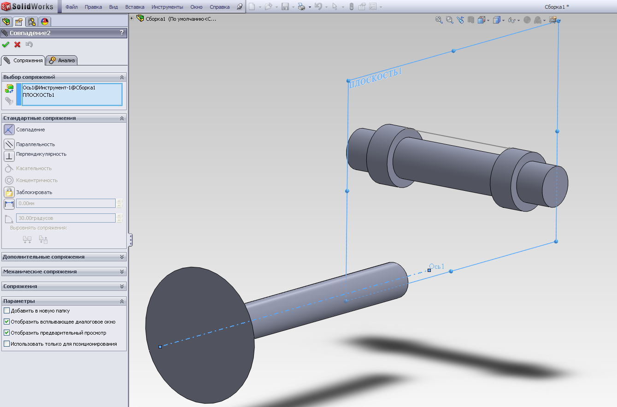Expand the Механические сопряжения section

coord(122,271)
